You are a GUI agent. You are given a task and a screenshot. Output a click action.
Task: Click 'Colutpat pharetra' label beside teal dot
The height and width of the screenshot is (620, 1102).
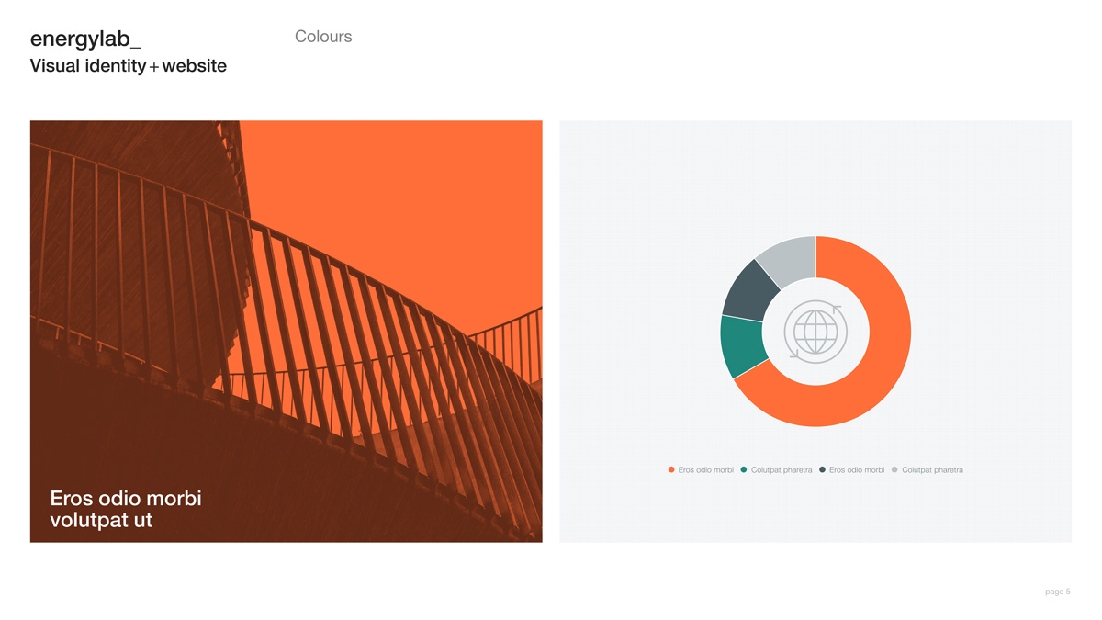(x=782, y=470)
